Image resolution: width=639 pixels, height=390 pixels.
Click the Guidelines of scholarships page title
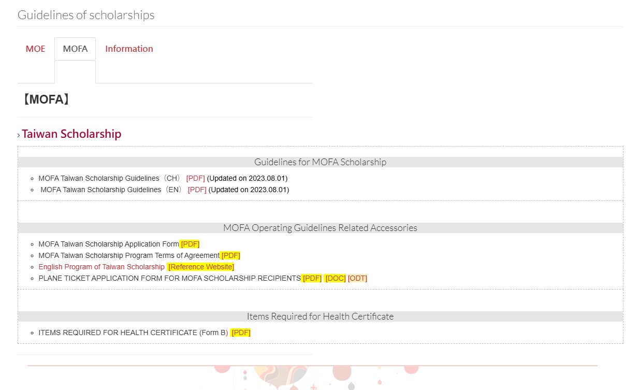click(86, 15)
